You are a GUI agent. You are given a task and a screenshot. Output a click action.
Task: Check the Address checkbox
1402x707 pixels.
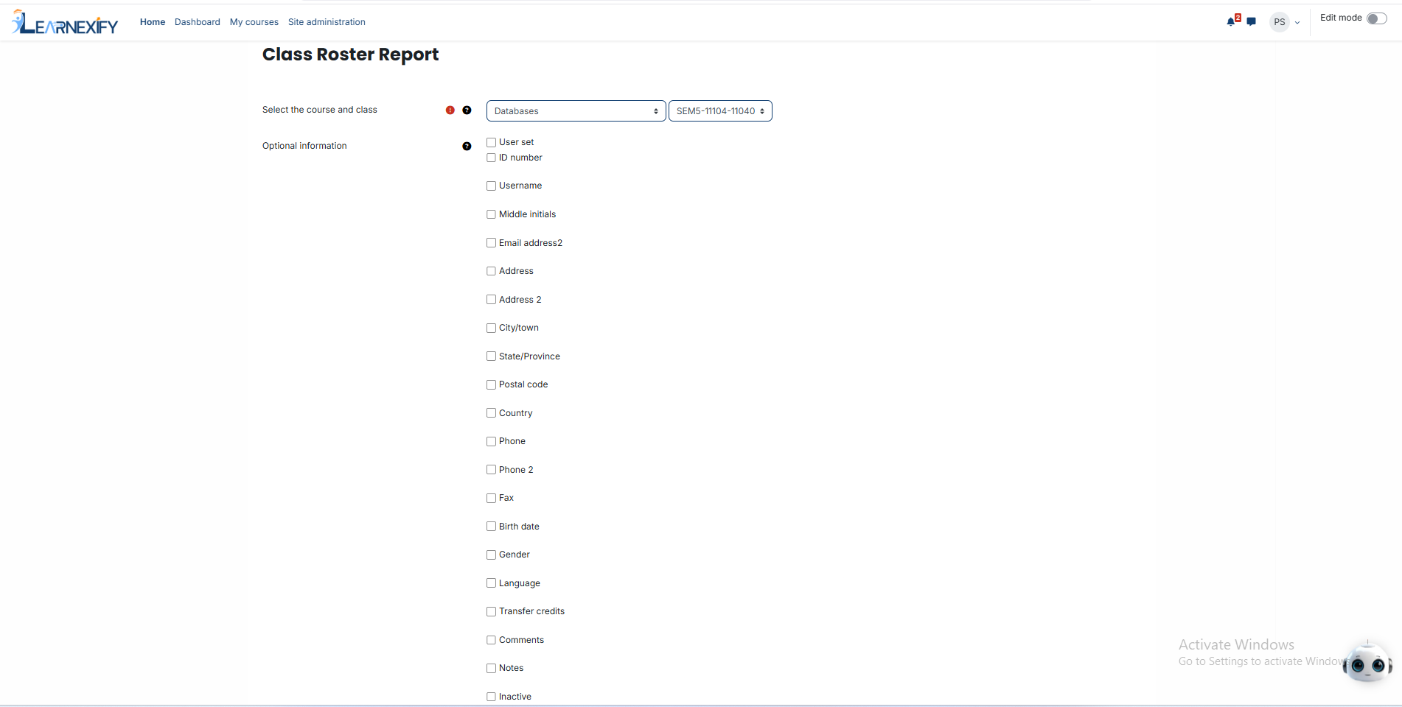click(x=491, y=271)
